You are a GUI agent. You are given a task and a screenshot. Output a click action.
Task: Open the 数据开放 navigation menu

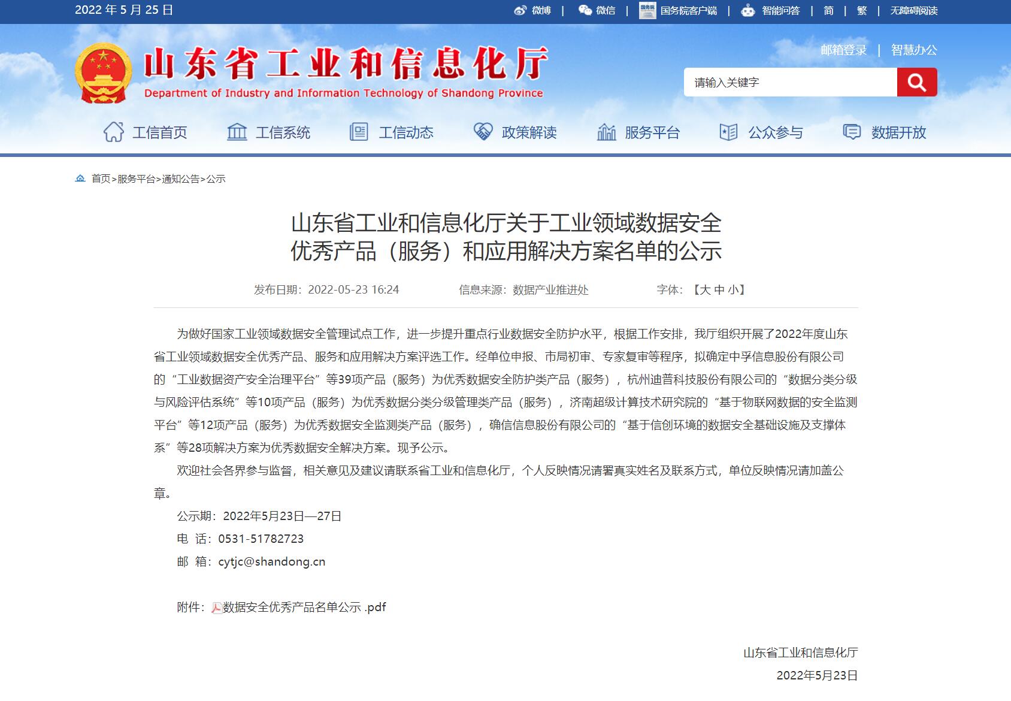885,132
